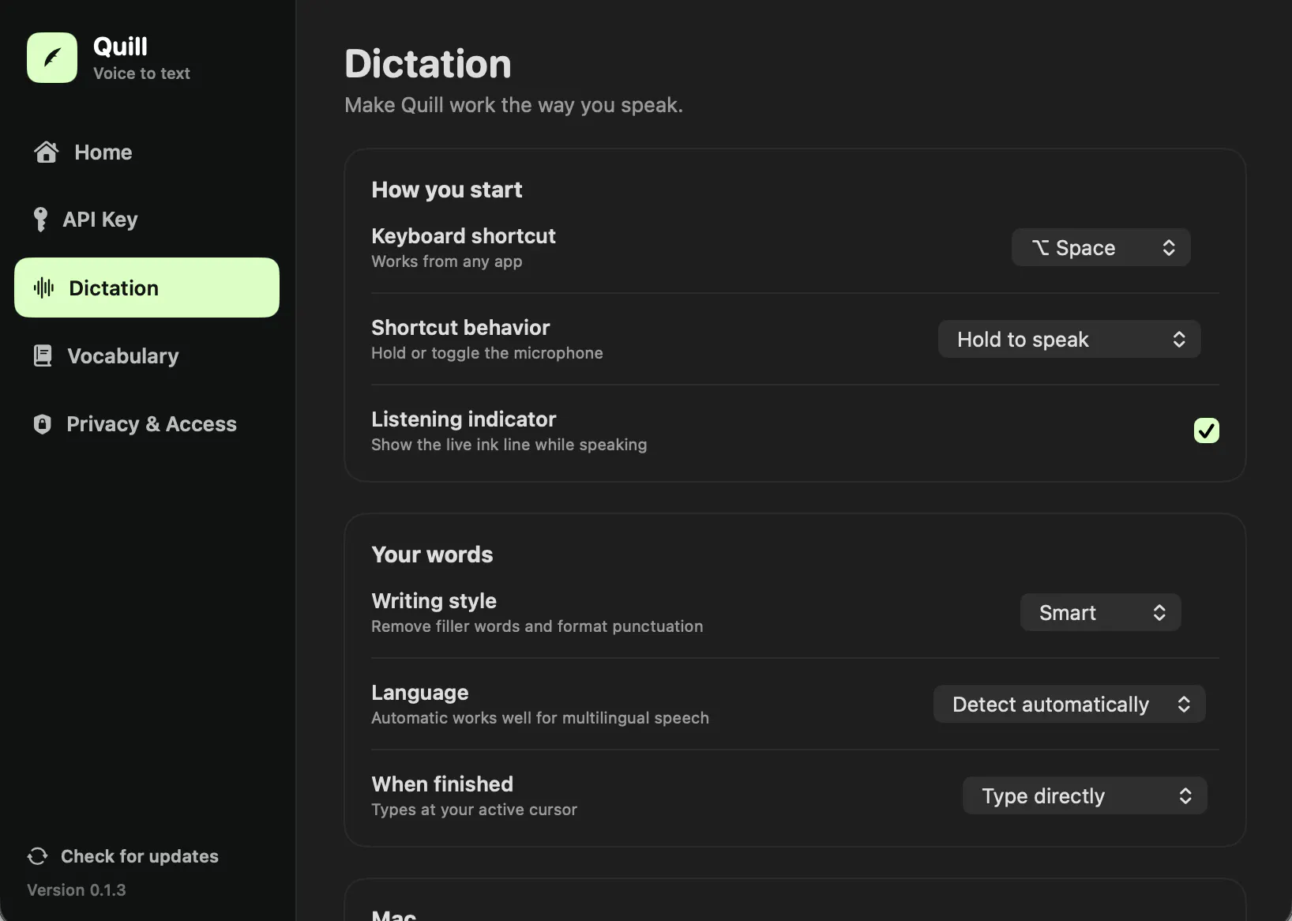
Task: Click the Listening indicator label
Action: pos(464,419)
